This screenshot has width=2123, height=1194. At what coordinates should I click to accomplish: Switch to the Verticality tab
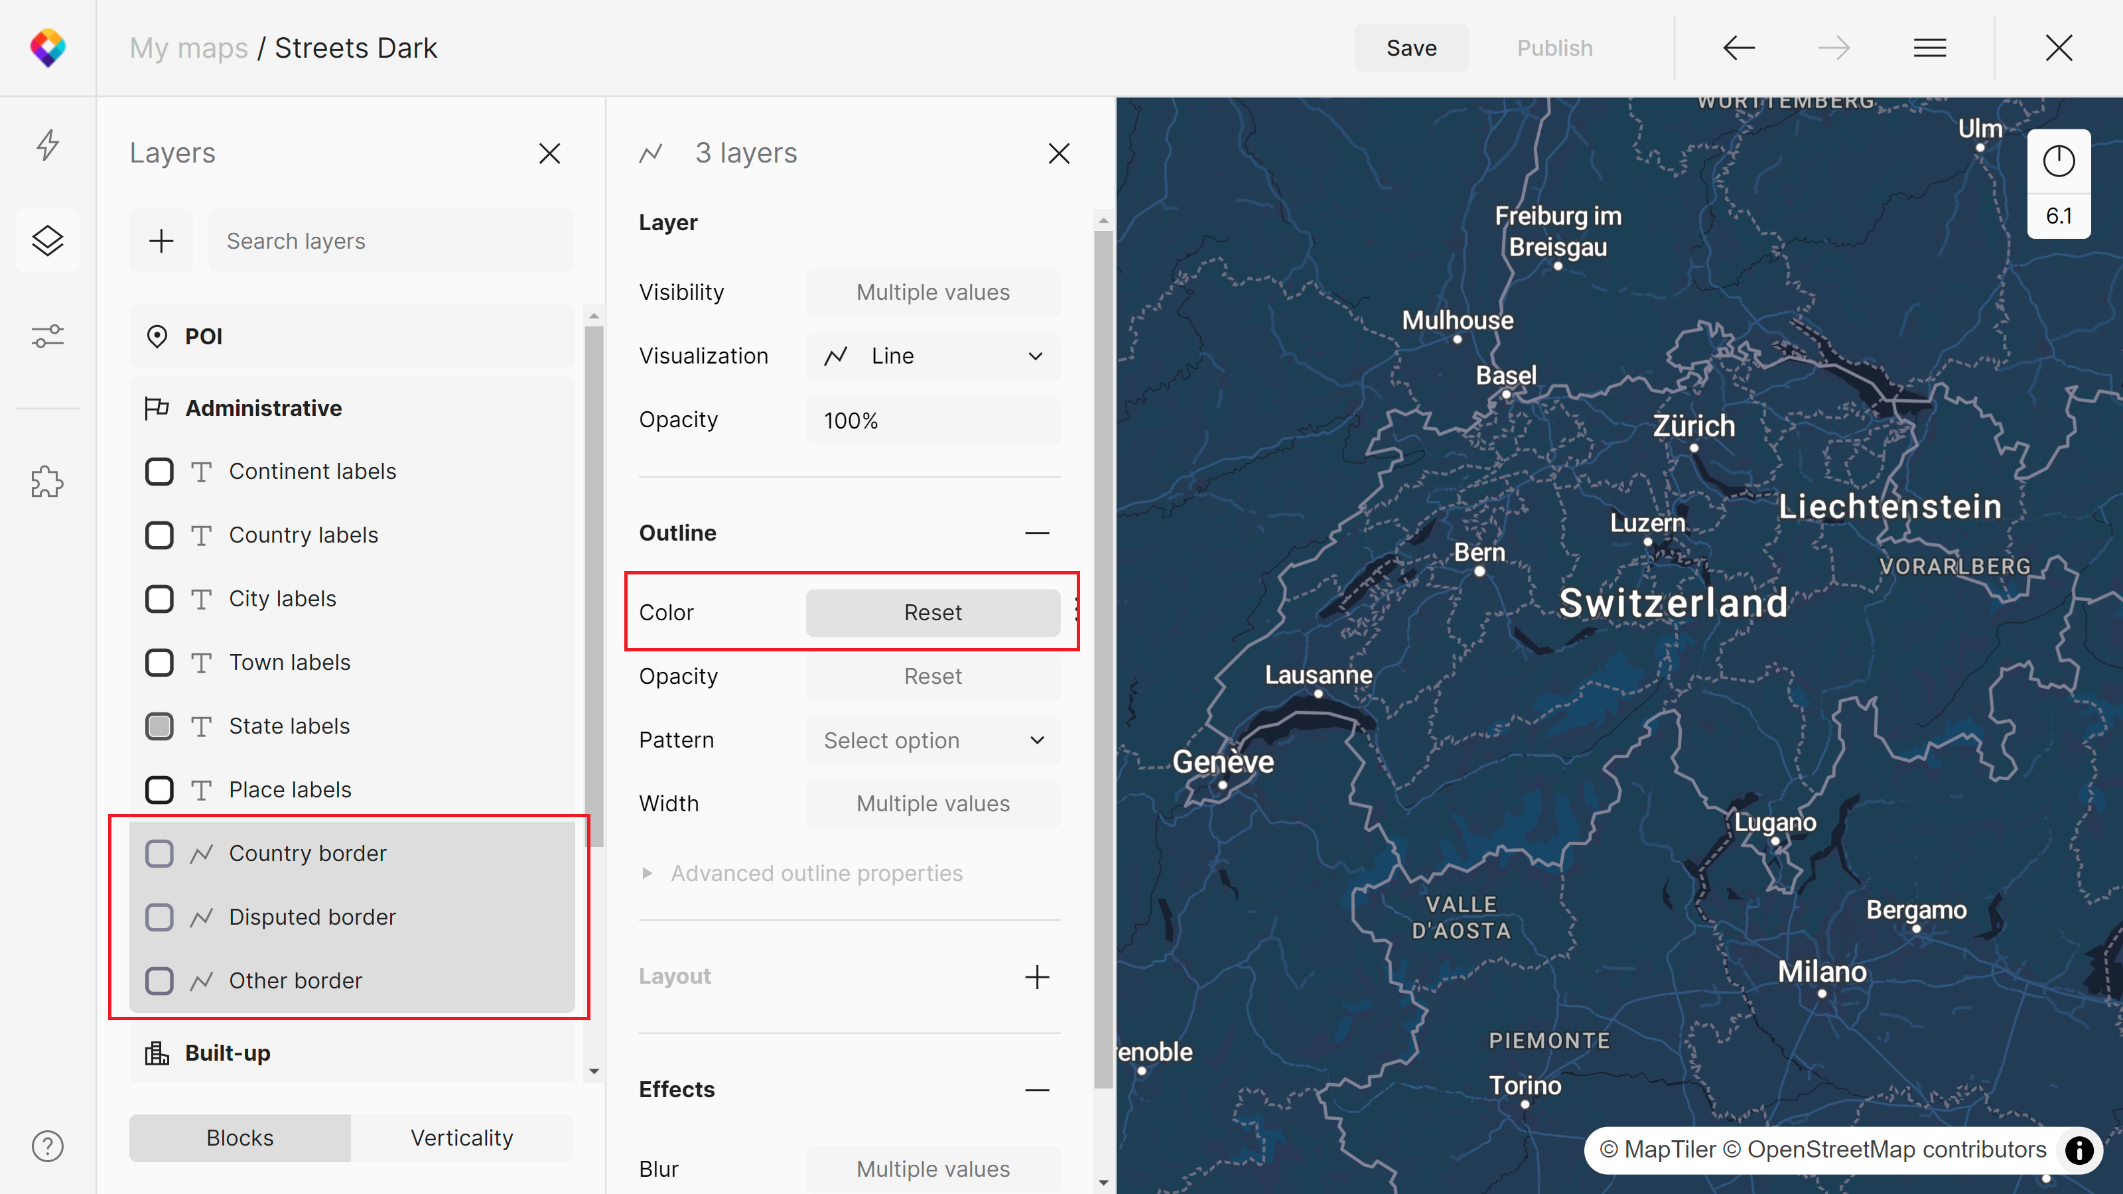[462, 1137]
